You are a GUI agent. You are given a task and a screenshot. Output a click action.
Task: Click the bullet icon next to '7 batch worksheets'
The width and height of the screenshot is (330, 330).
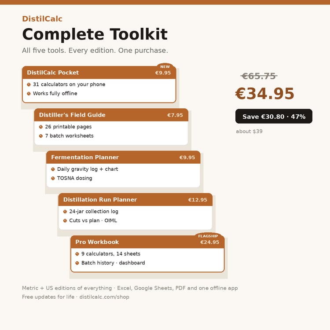tap(41, 136)
